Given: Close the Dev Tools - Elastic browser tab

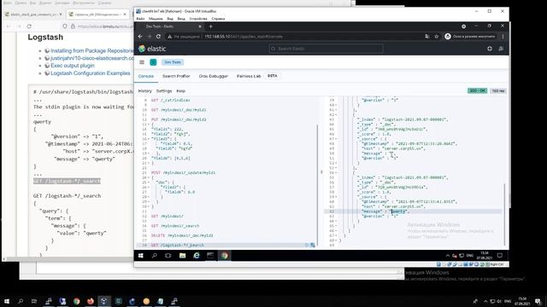Looking at the screenshot, I should [200, 26].
